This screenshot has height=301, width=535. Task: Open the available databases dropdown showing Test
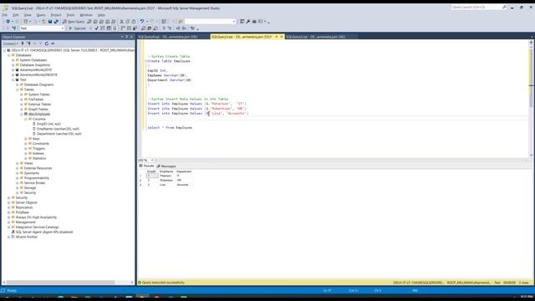pyautogui.click(x=63, y=28)
